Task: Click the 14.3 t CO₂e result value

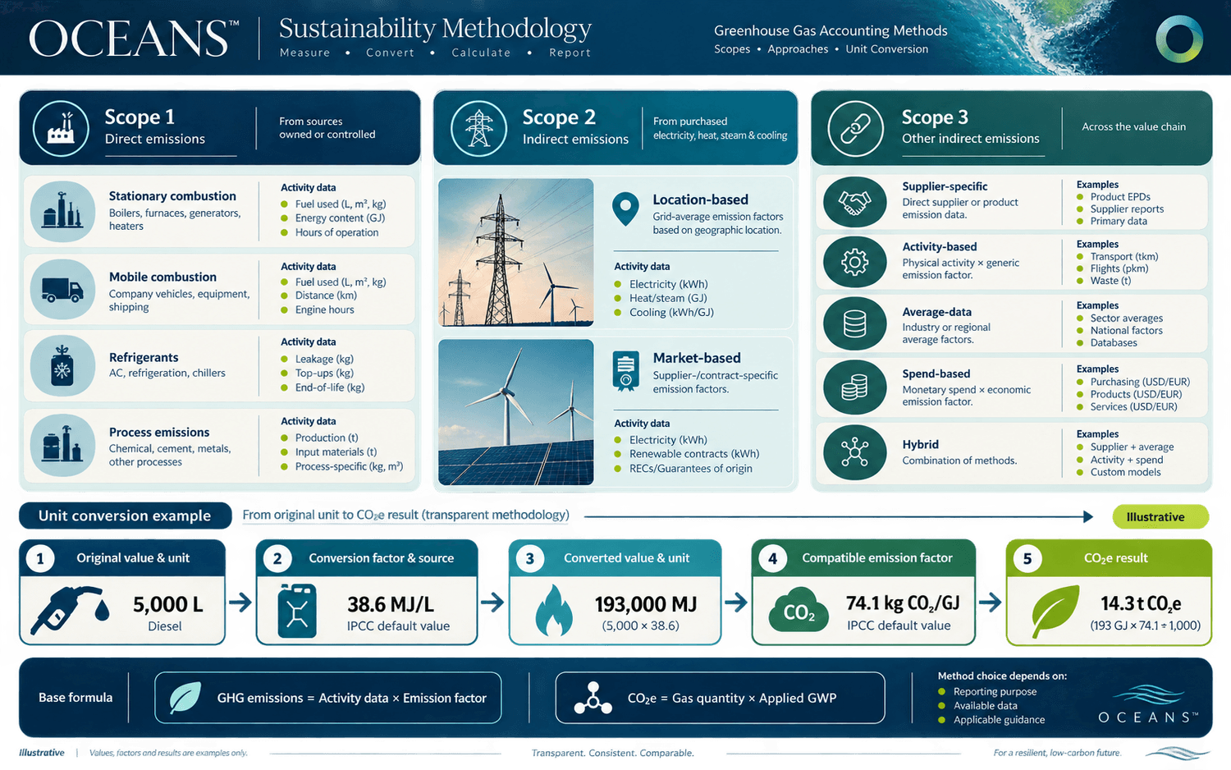Action: click(1141, 604)
